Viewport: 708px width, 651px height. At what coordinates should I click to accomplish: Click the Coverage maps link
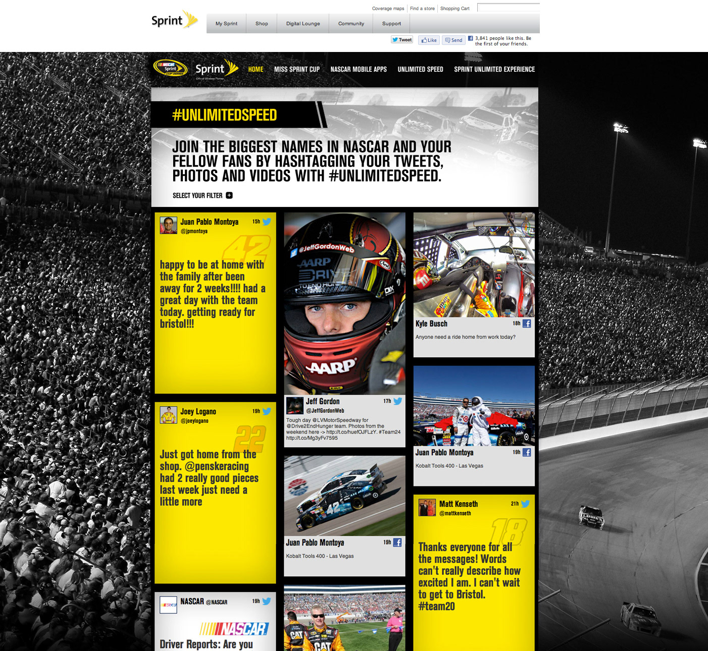pos(388,9)
